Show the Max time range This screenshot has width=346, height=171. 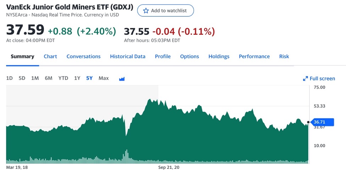pos(104,78)
